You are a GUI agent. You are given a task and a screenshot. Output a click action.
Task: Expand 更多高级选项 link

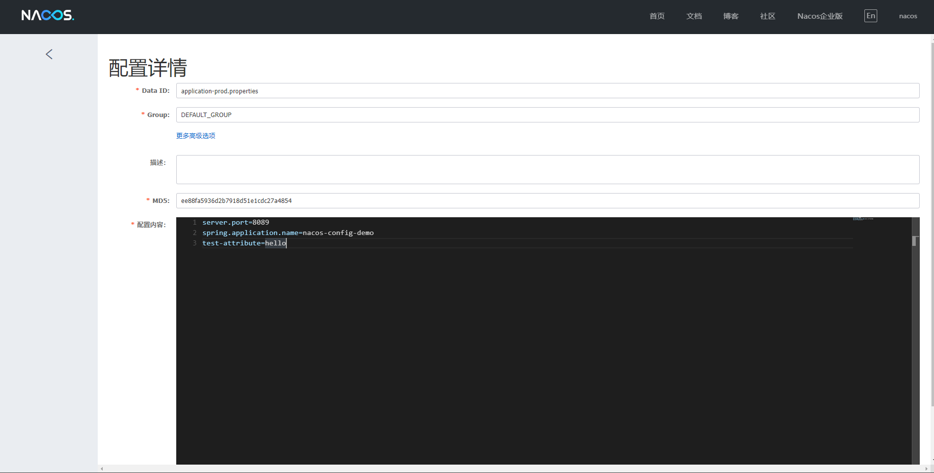[x=196, y=136]
